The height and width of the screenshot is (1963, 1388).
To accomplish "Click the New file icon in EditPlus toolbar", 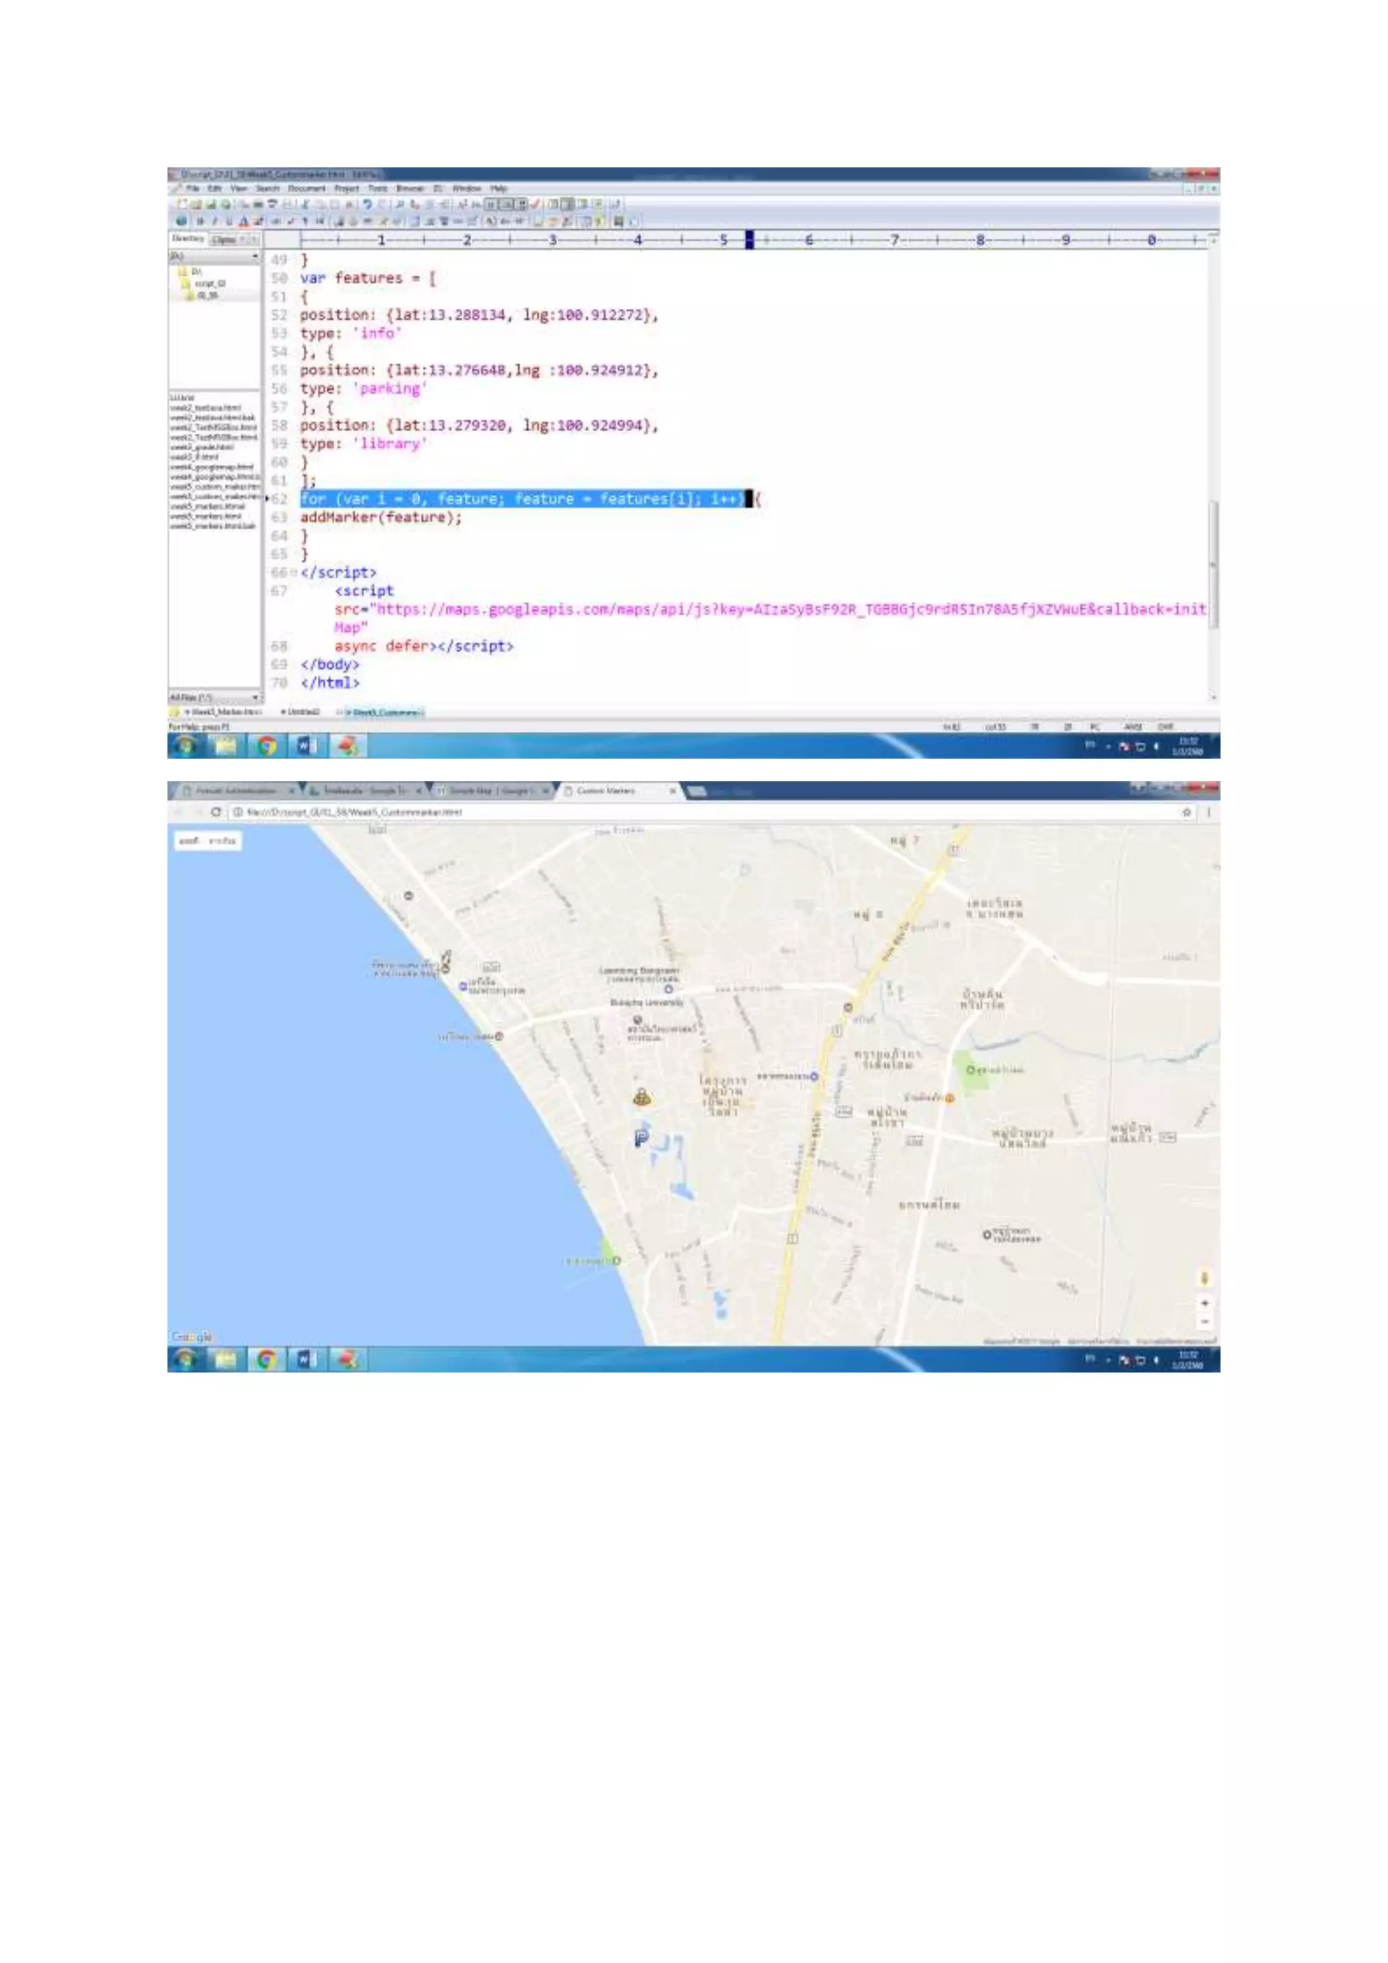I will [x=182, y=203].
